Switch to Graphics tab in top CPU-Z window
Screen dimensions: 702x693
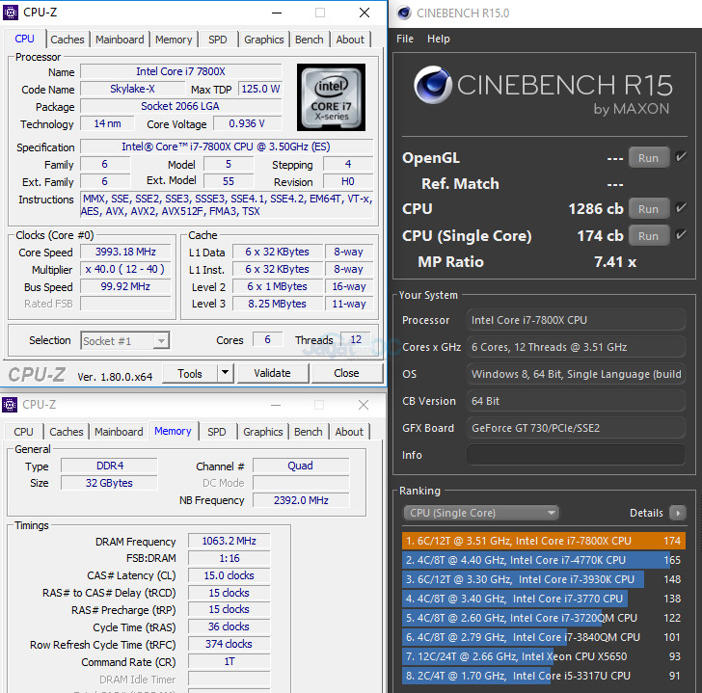263,40
